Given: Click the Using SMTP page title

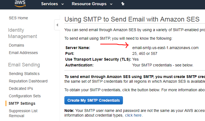Looking at the screenshot, I should 132,19.
